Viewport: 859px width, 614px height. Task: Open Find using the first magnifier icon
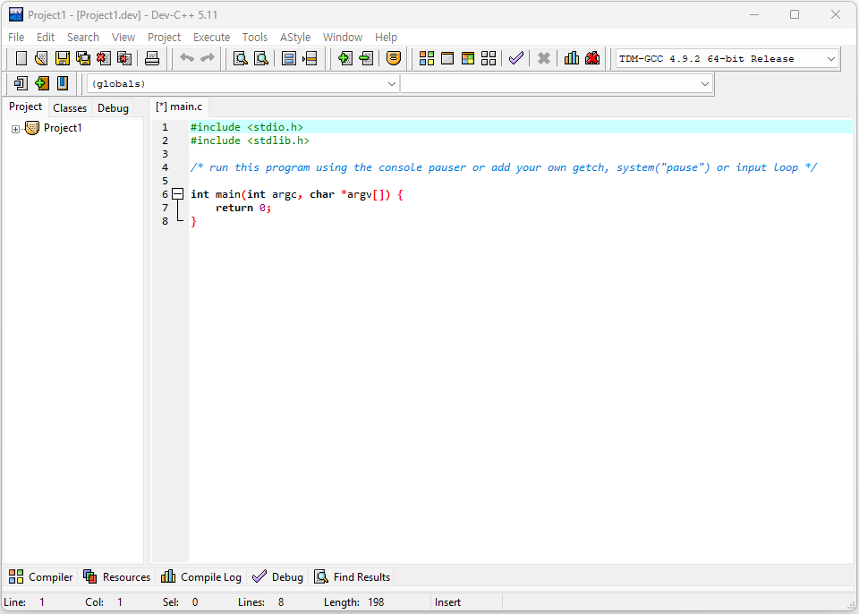240,58
